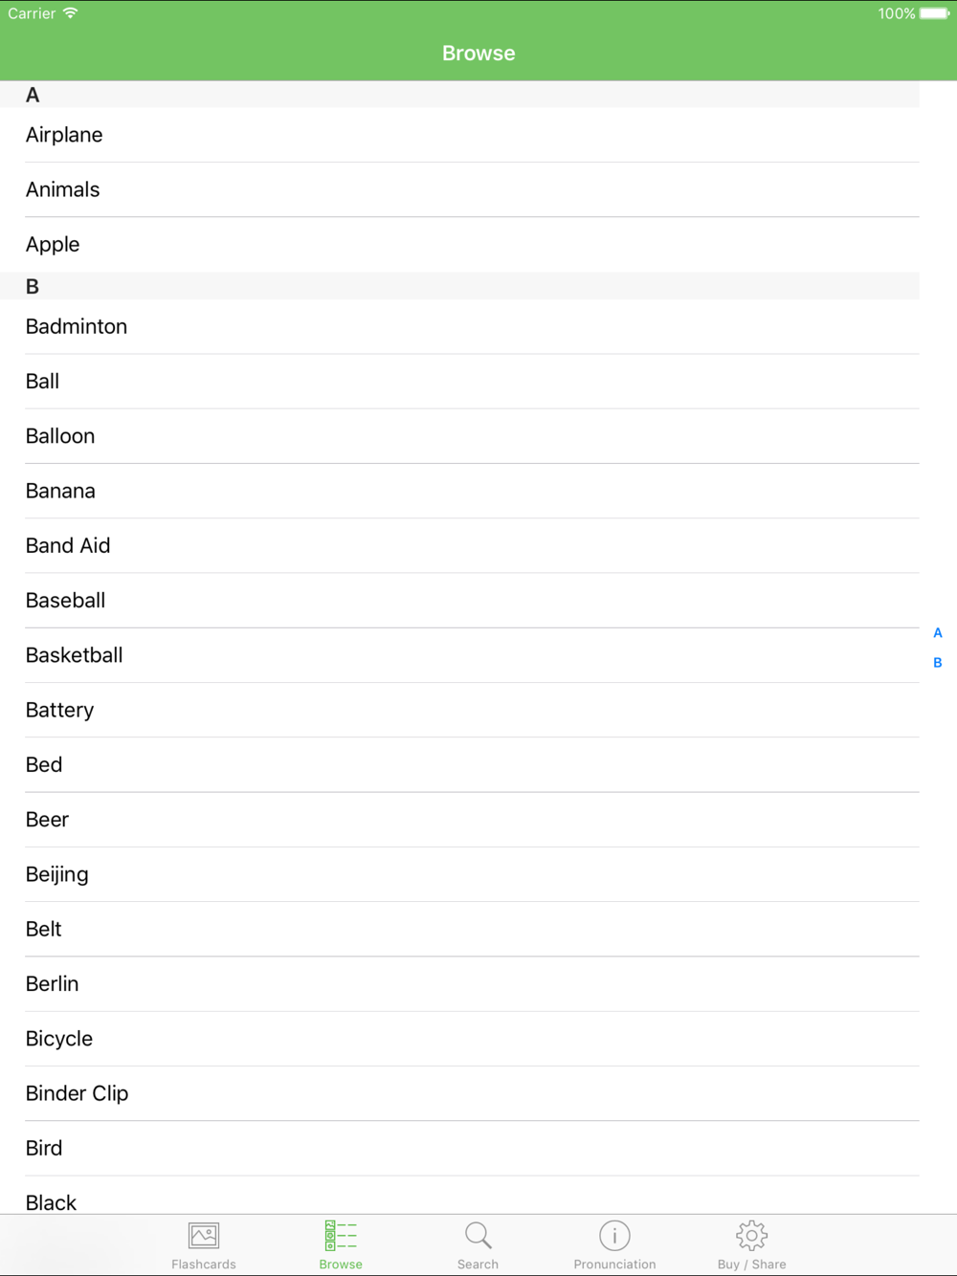The height and width of the screenshot is (1276, 957).
Task: Jump to section A in index
Action: point(938,632)
